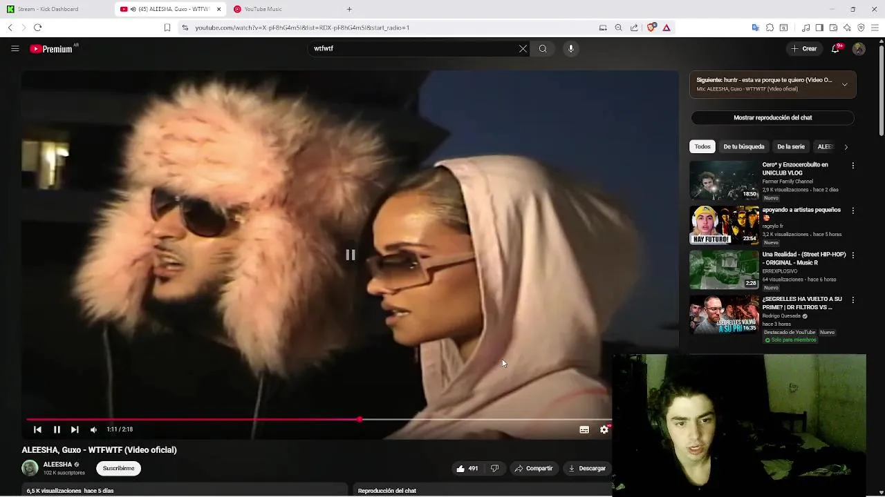Open the Crear upload menu

804,48
